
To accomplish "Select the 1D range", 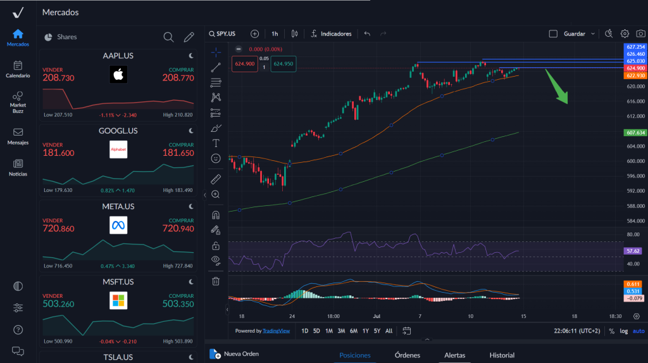I will point(304,331).
